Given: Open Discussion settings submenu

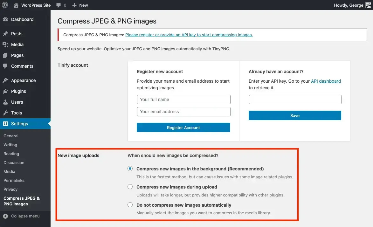Looking at the screenshot, I should [14, 162].
